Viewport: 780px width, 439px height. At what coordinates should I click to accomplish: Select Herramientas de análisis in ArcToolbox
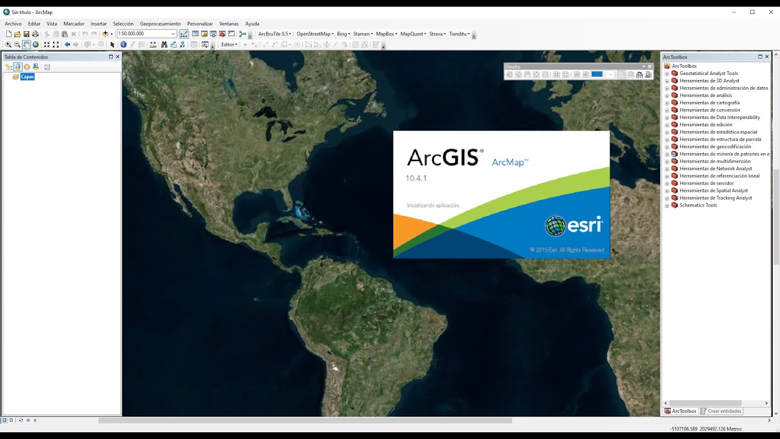[706, 95]
